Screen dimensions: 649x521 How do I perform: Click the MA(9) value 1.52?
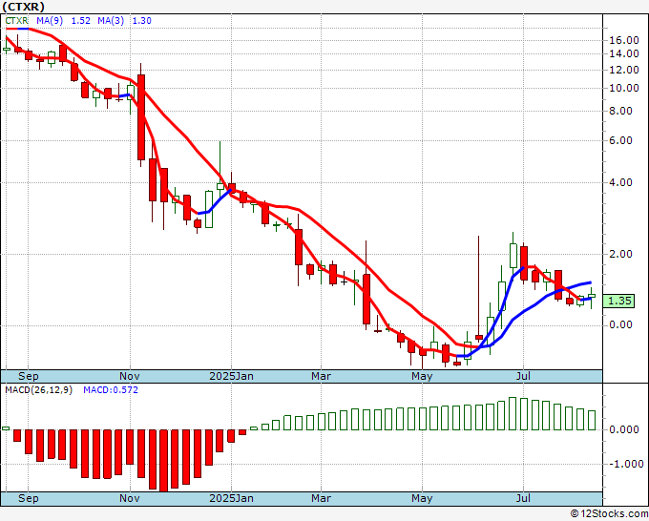point(81,21)
